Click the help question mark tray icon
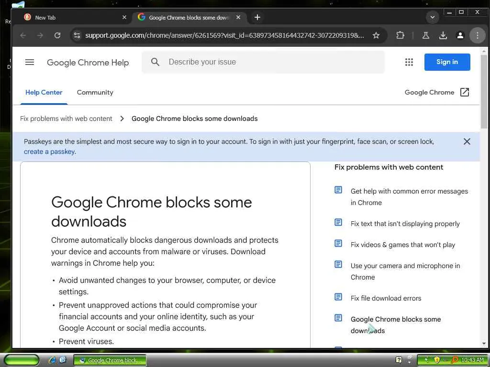 399,360
